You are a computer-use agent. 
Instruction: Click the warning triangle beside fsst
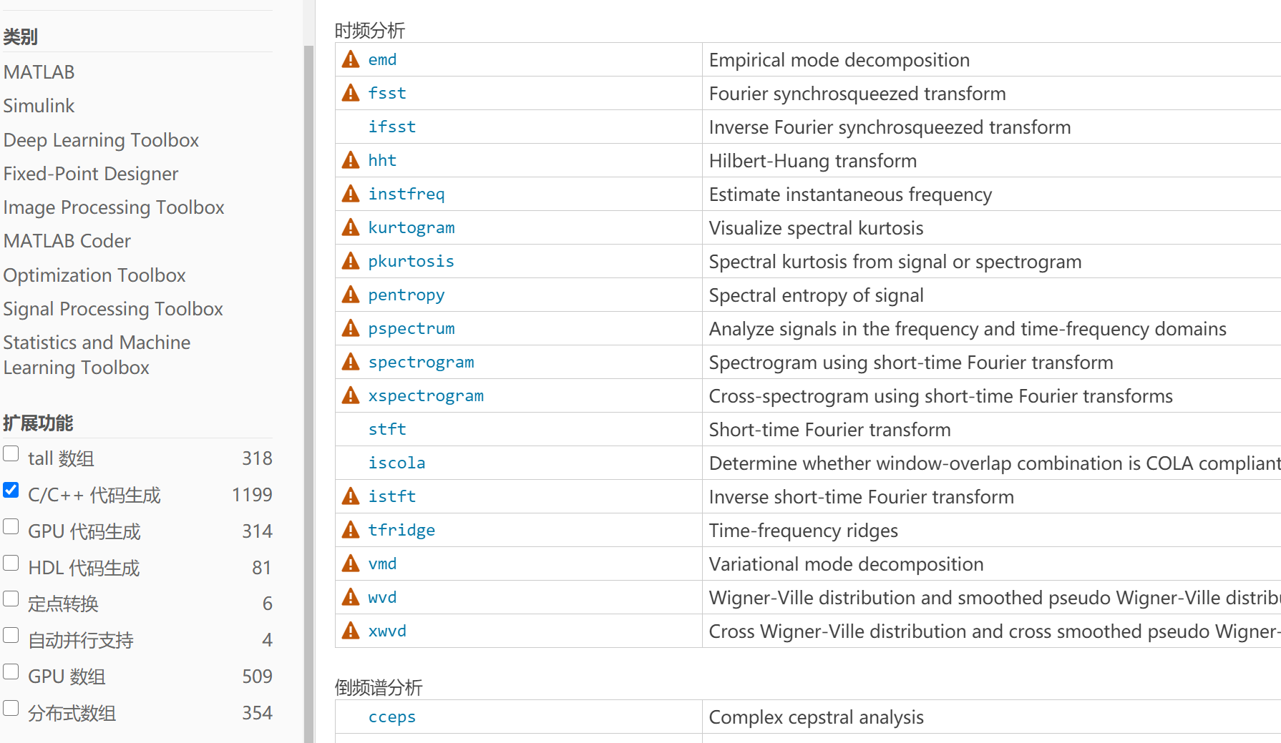point(350,93)
